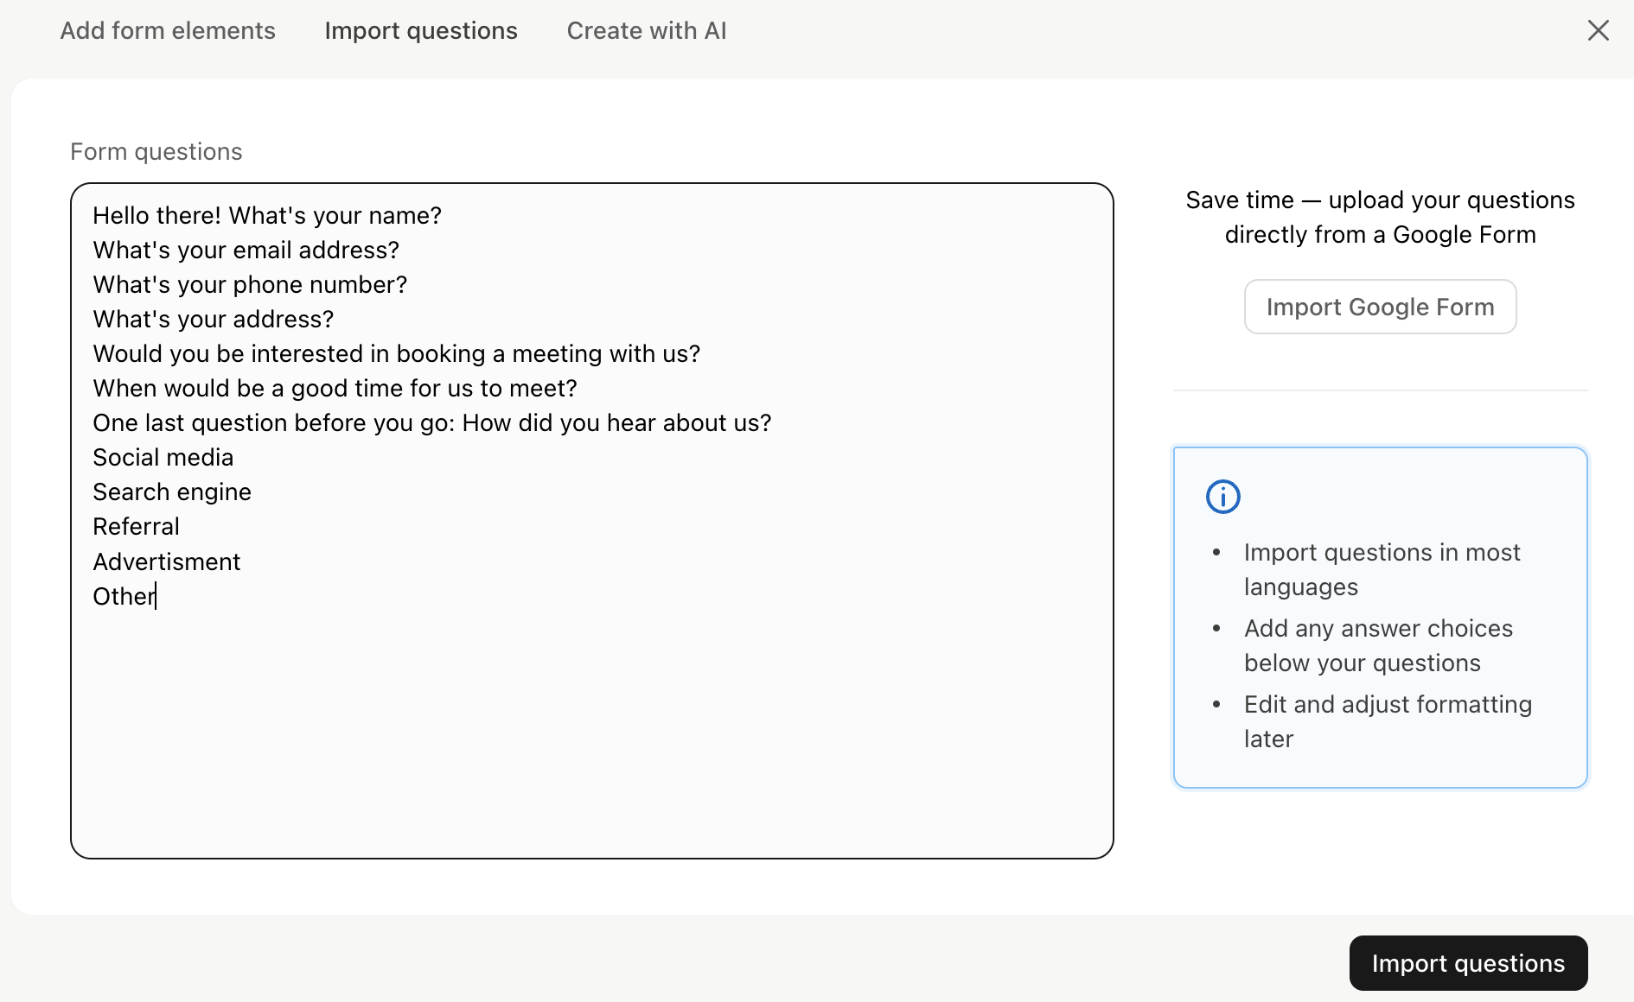The height and width of the screenshot is (1002, 1634).
Task: Click the line "What's your address?"
Action: [x=214, y=319]
